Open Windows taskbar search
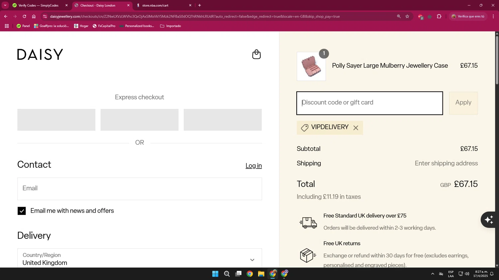Image resolution: width=499 pixels, height=280 pixels. tap(227, 274)
